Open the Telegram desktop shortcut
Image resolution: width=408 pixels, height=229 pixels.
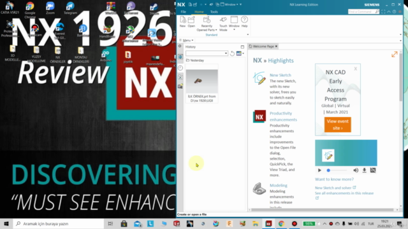[x=70, y=8]
